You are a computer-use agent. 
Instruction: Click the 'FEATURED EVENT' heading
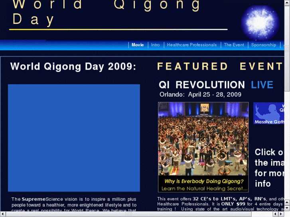tap(220, 66)
